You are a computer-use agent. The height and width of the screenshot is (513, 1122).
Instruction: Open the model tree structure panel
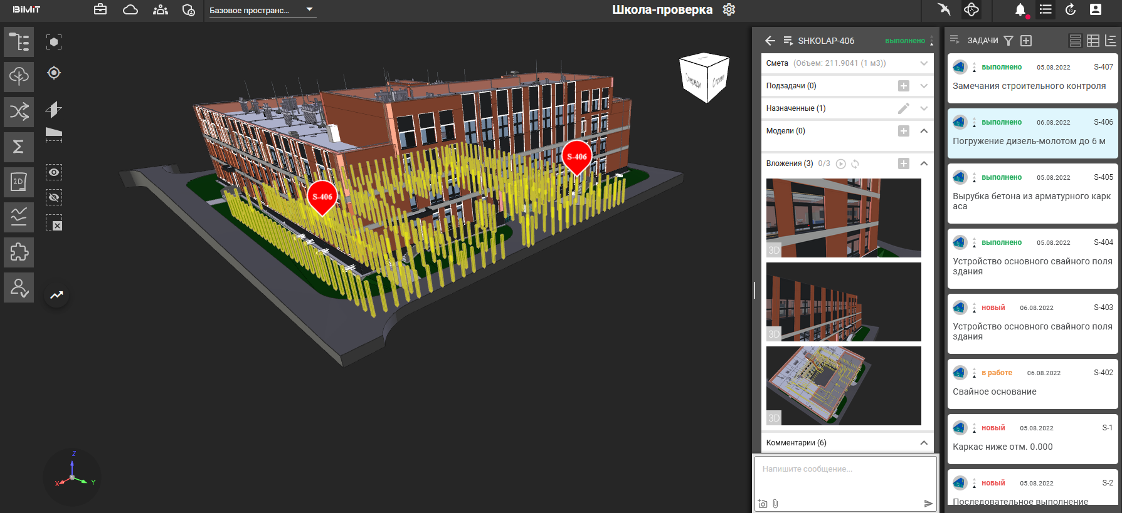point(19,42)
